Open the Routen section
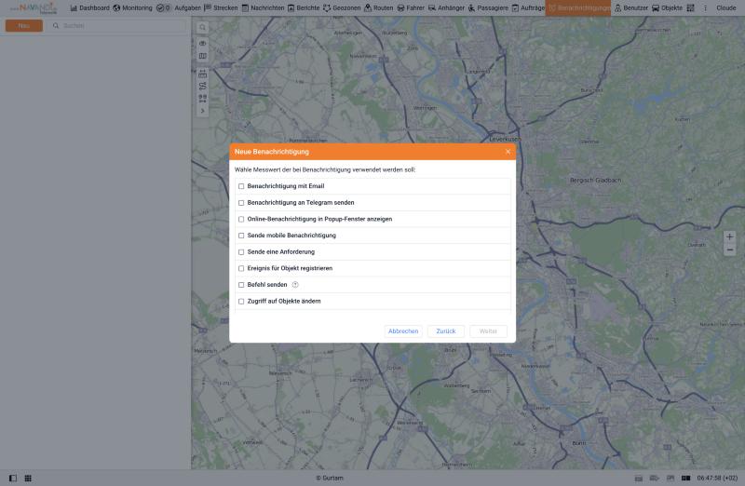The width and height of the screenshot is (745, 486). tap(379, 8)
